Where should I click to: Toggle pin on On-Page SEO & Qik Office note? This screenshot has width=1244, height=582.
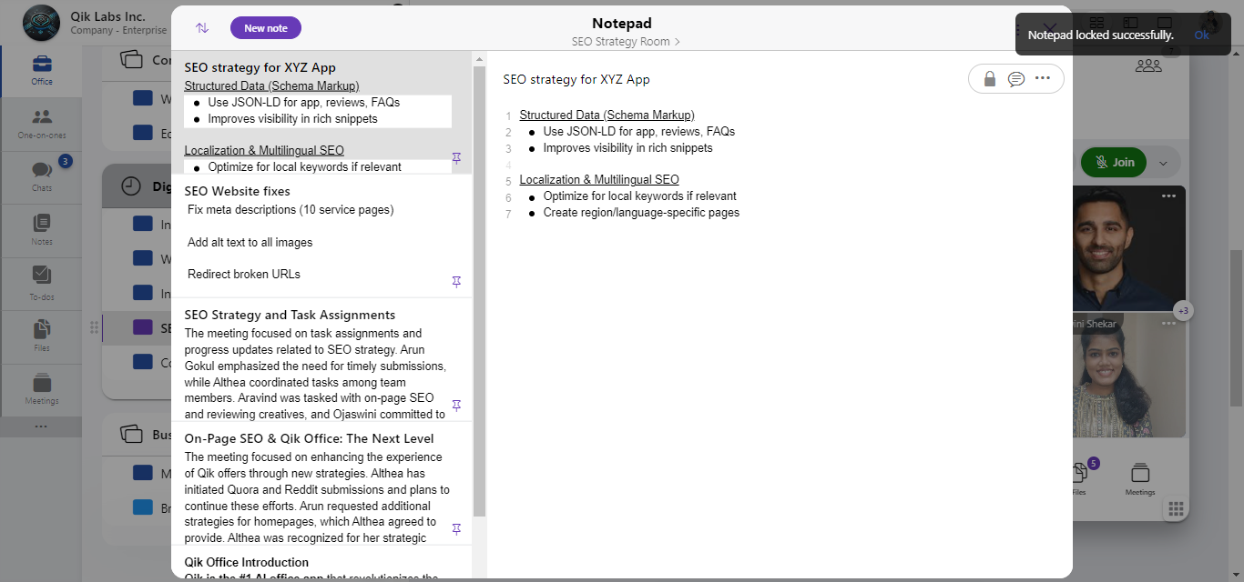tap(457, 529)
